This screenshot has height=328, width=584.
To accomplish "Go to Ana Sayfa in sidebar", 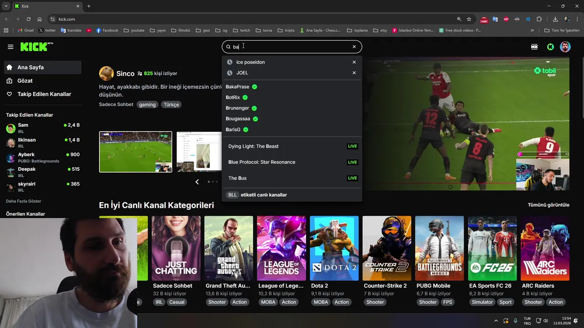I will pos(43,67).
